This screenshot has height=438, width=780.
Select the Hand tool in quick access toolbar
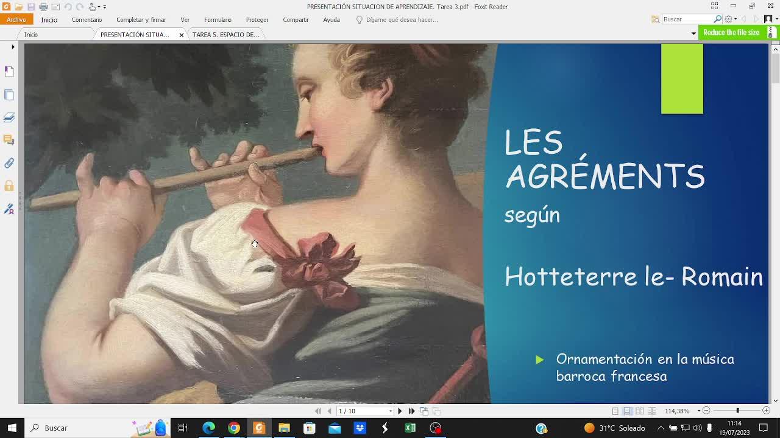tap(93, 7)
